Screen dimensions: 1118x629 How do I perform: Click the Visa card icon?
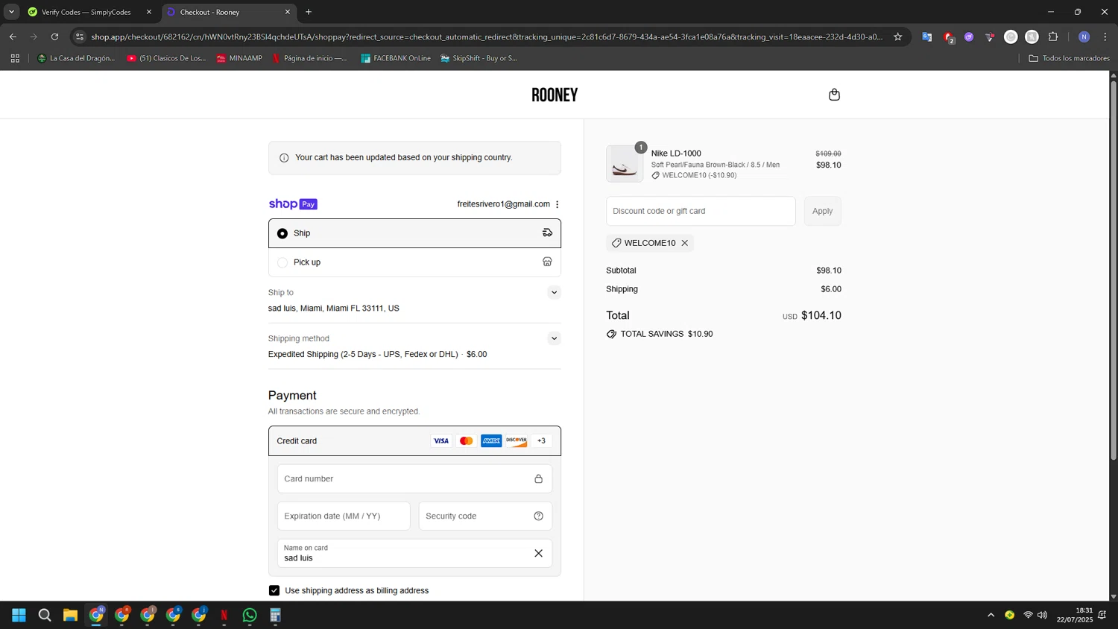[x=441, y=441]
